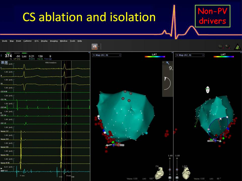Viewport: 242px width, 181px height.
Task: Click the green checkmark triangle icon
Action: tap(237, 47)
